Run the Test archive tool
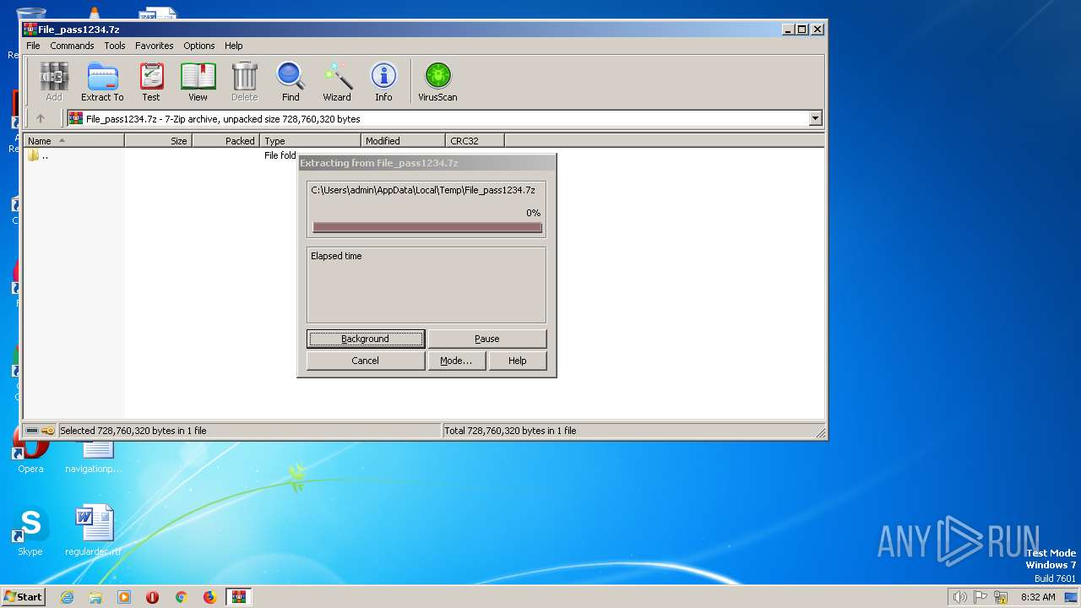Screen dimensions: 1081x608 151,82
